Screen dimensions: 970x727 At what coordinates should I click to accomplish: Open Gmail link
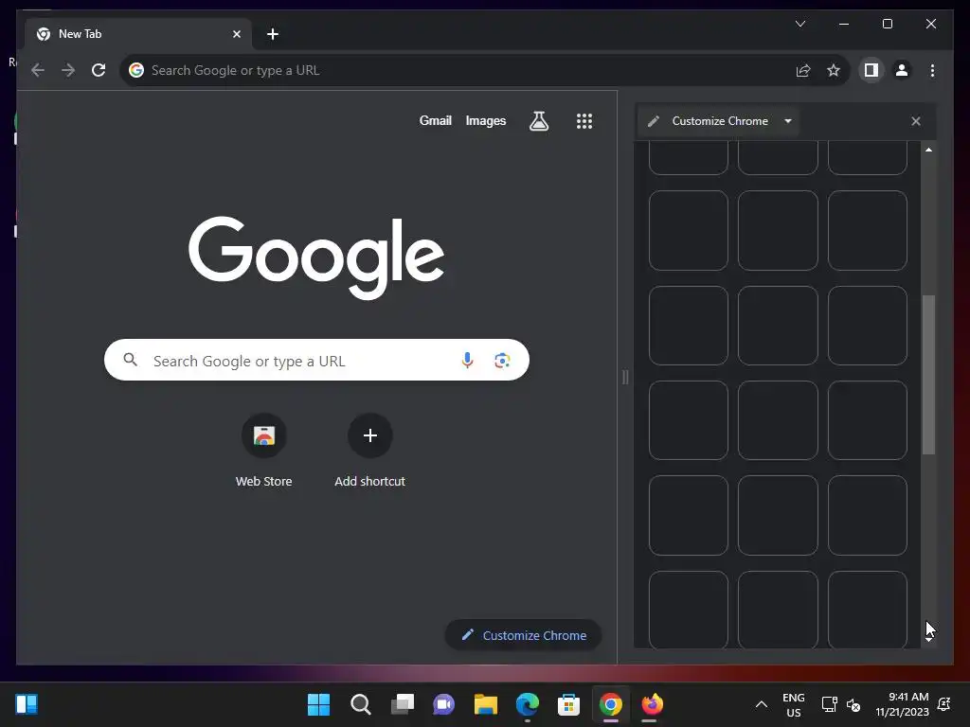pyautogui.click(x=436, y=120)
